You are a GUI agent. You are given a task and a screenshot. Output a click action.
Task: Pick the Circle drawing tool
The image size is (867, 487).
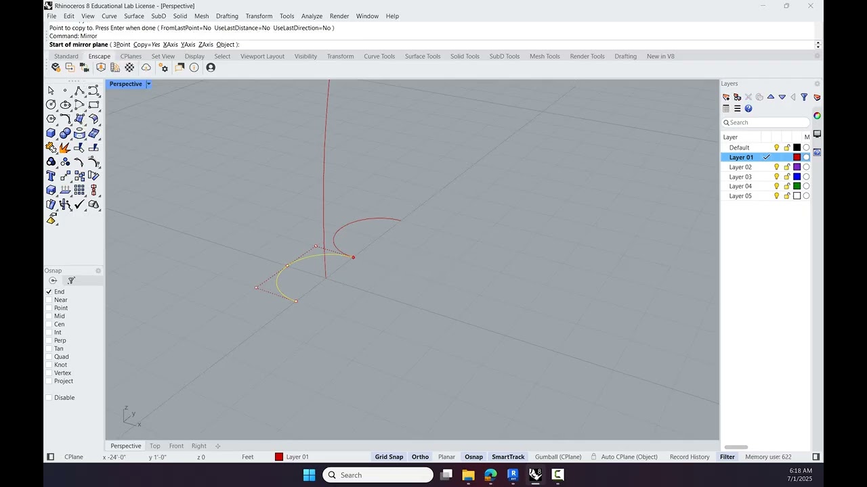tap(51, 105)
